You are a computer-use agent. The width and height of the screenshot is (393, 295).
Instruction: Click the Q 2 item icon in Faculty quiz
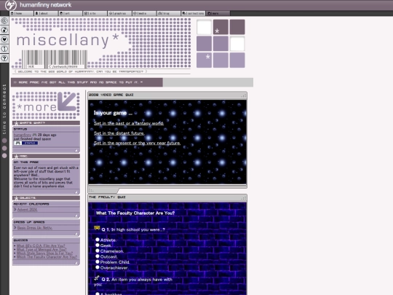pos(97,278)
